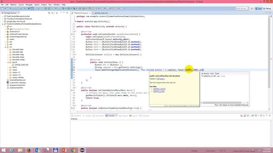Open the Progress tab
This screenshot has width=273, height=153.
tap(123, 116)
